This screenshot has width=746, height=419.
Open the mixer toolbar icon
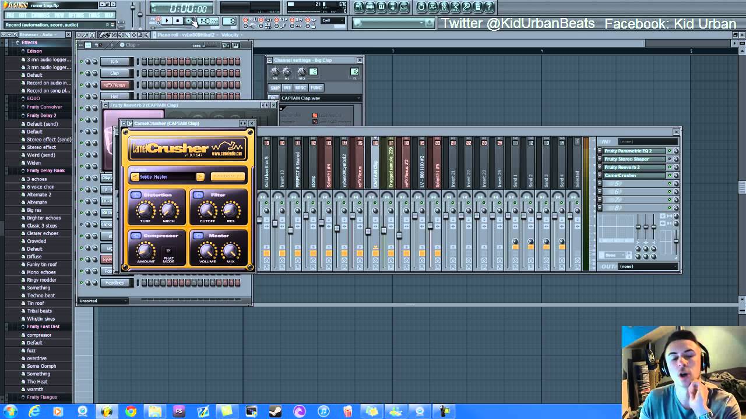403,7
